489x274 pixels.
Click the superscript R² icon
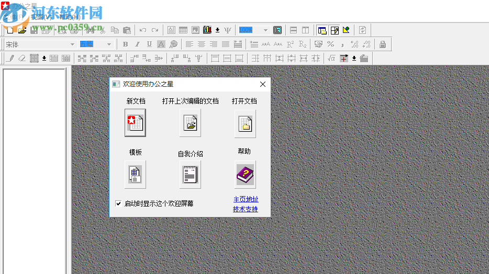point(291,44)
